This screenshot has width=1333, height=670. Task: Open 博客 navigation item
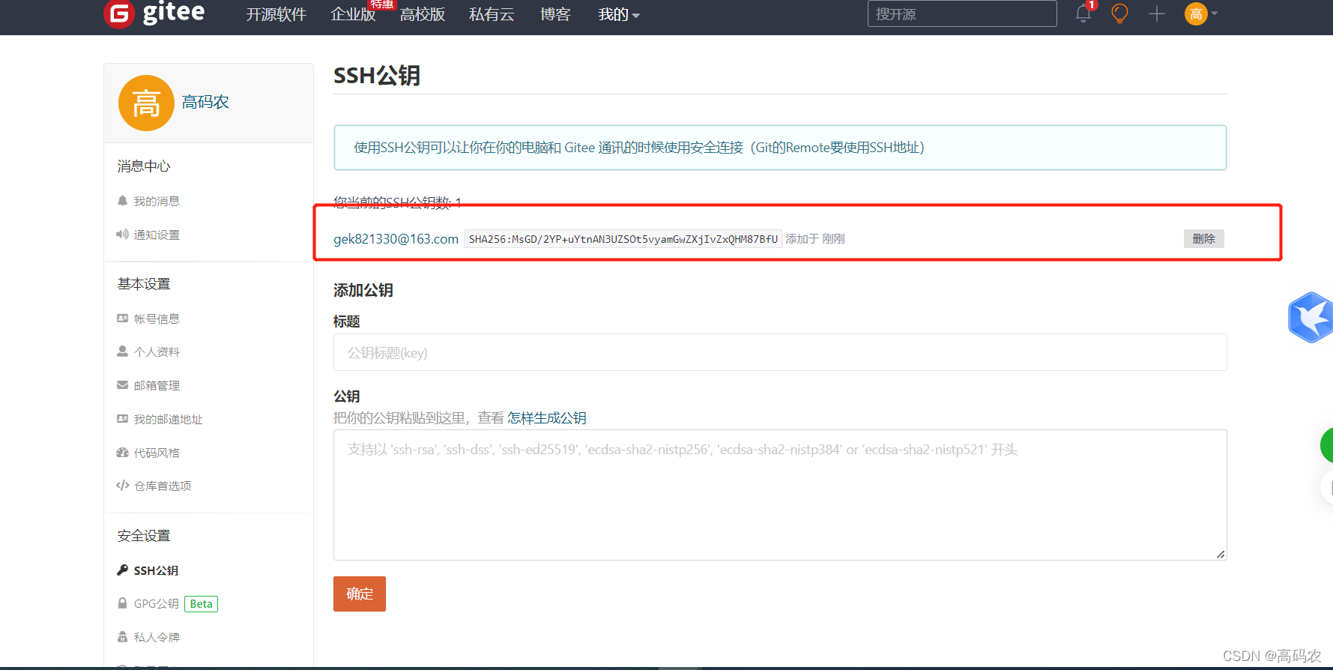coord(555,14)
